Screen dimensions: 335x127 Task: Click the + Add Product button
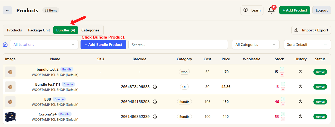(x=295, y=10)
